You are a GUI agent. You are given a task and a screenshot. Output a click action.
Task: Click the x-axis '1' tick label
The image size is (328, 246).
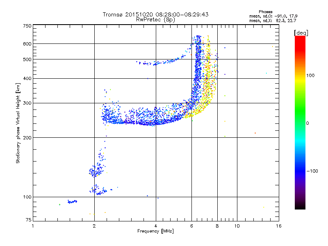pos(33,226)
